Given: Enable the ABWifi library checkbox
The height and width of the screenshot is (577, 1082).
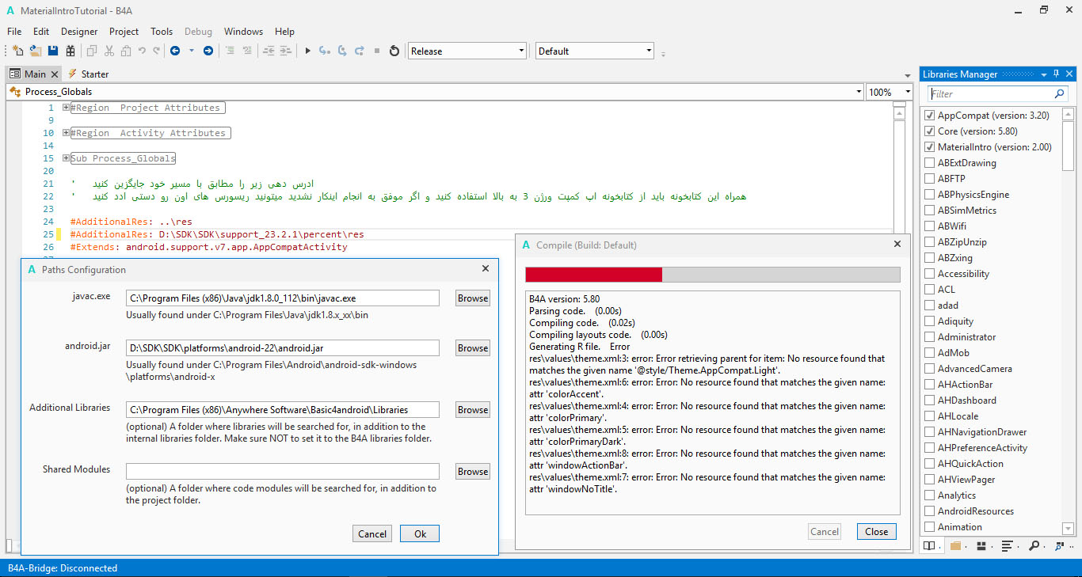Looking at the screenshot, I should (x=930, y=226).
